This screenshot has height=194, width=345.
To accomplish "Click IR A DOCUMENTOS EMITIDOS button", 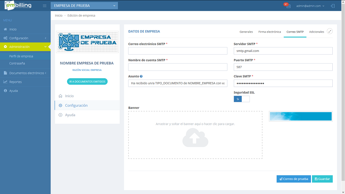I will coord(87,82).
